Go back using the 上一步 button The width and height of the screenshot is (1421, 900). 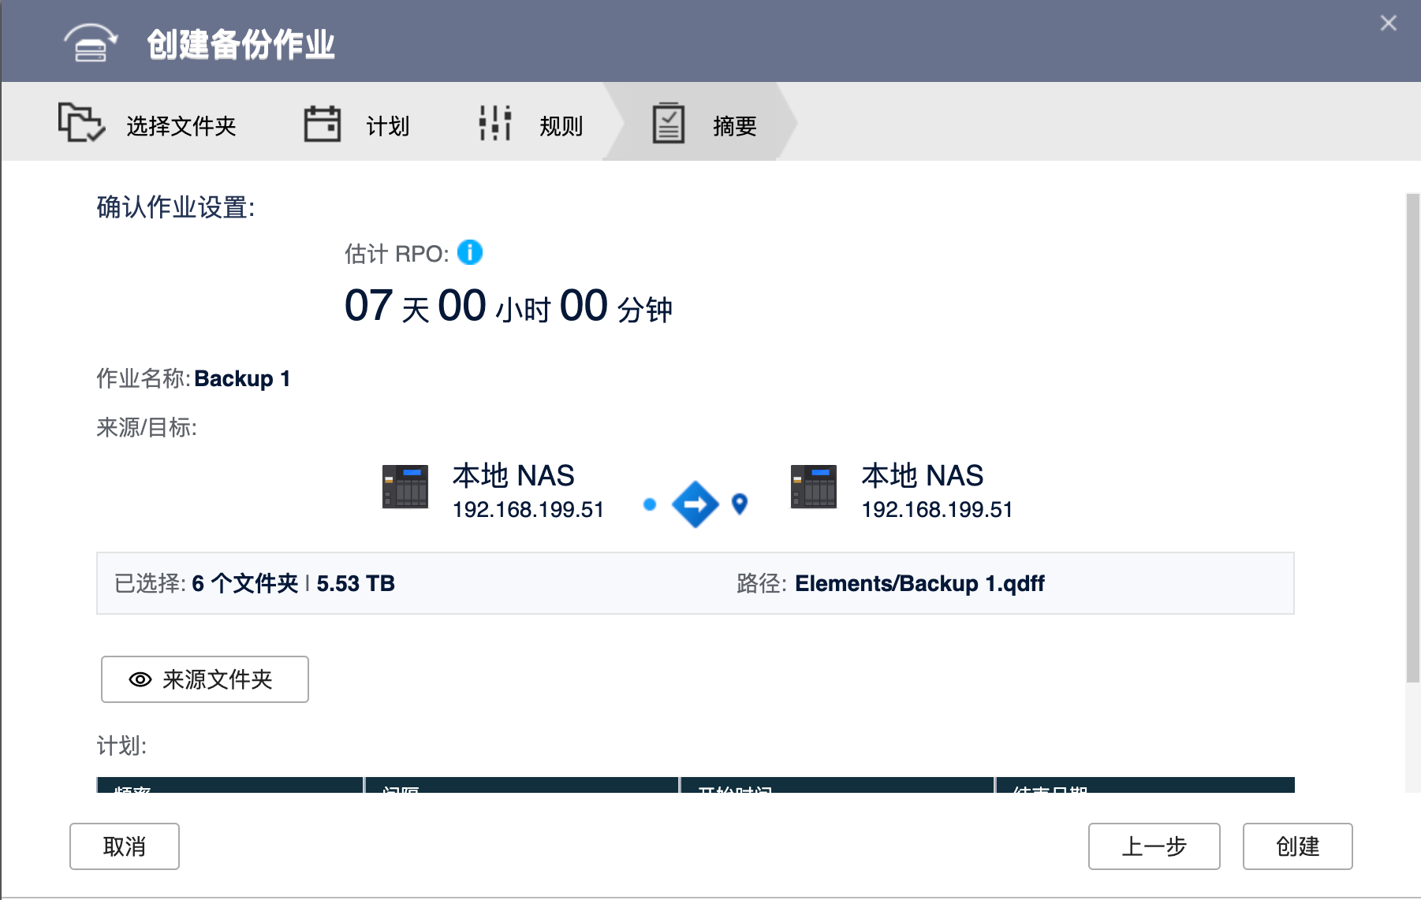coord(1153,846)
